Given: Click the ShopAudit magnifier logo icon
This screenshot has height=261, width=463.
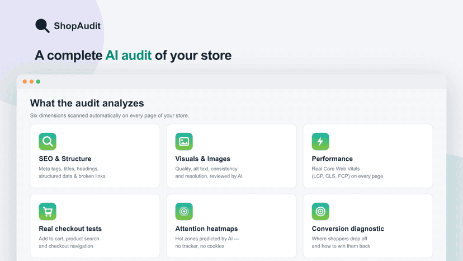Looking at the screenshot, I should pos(42,26).
